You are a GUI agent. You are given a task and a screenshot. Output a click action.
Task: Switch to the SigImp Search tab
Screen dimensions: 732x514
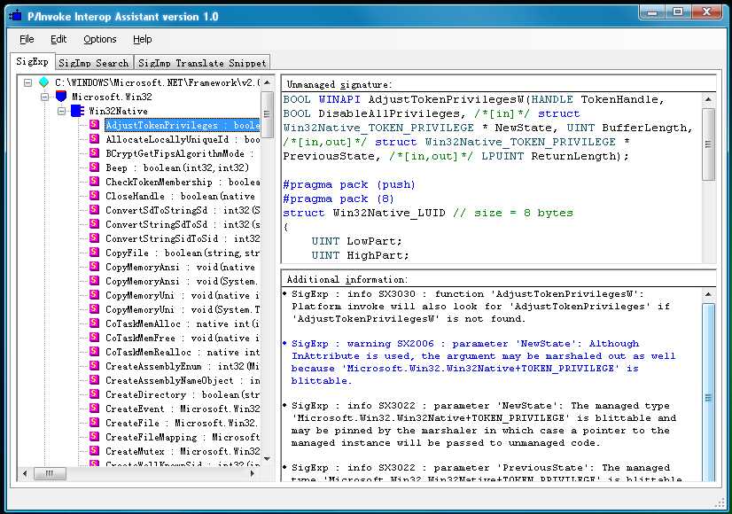[x=94, y=63]
